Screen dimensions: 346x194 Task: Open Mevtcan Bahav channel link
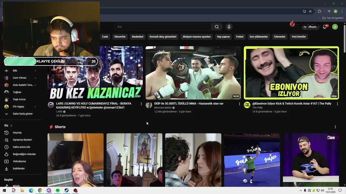163,108
